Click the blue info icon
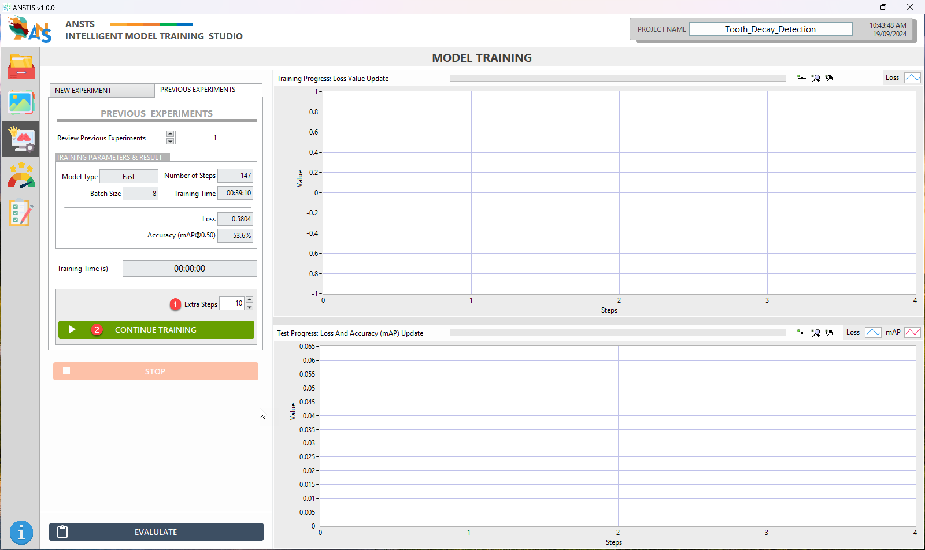The image size is (925, 550). [21, 532]
